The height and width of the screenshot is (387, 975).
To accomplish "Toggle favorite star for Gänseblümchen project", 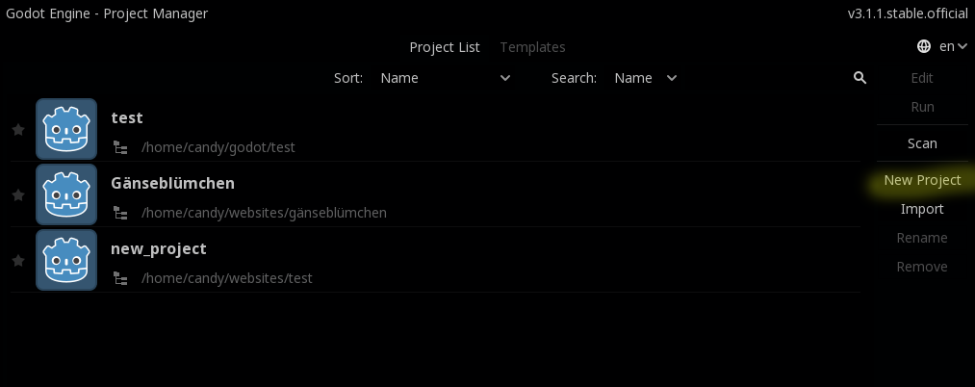I will (17, 195).
